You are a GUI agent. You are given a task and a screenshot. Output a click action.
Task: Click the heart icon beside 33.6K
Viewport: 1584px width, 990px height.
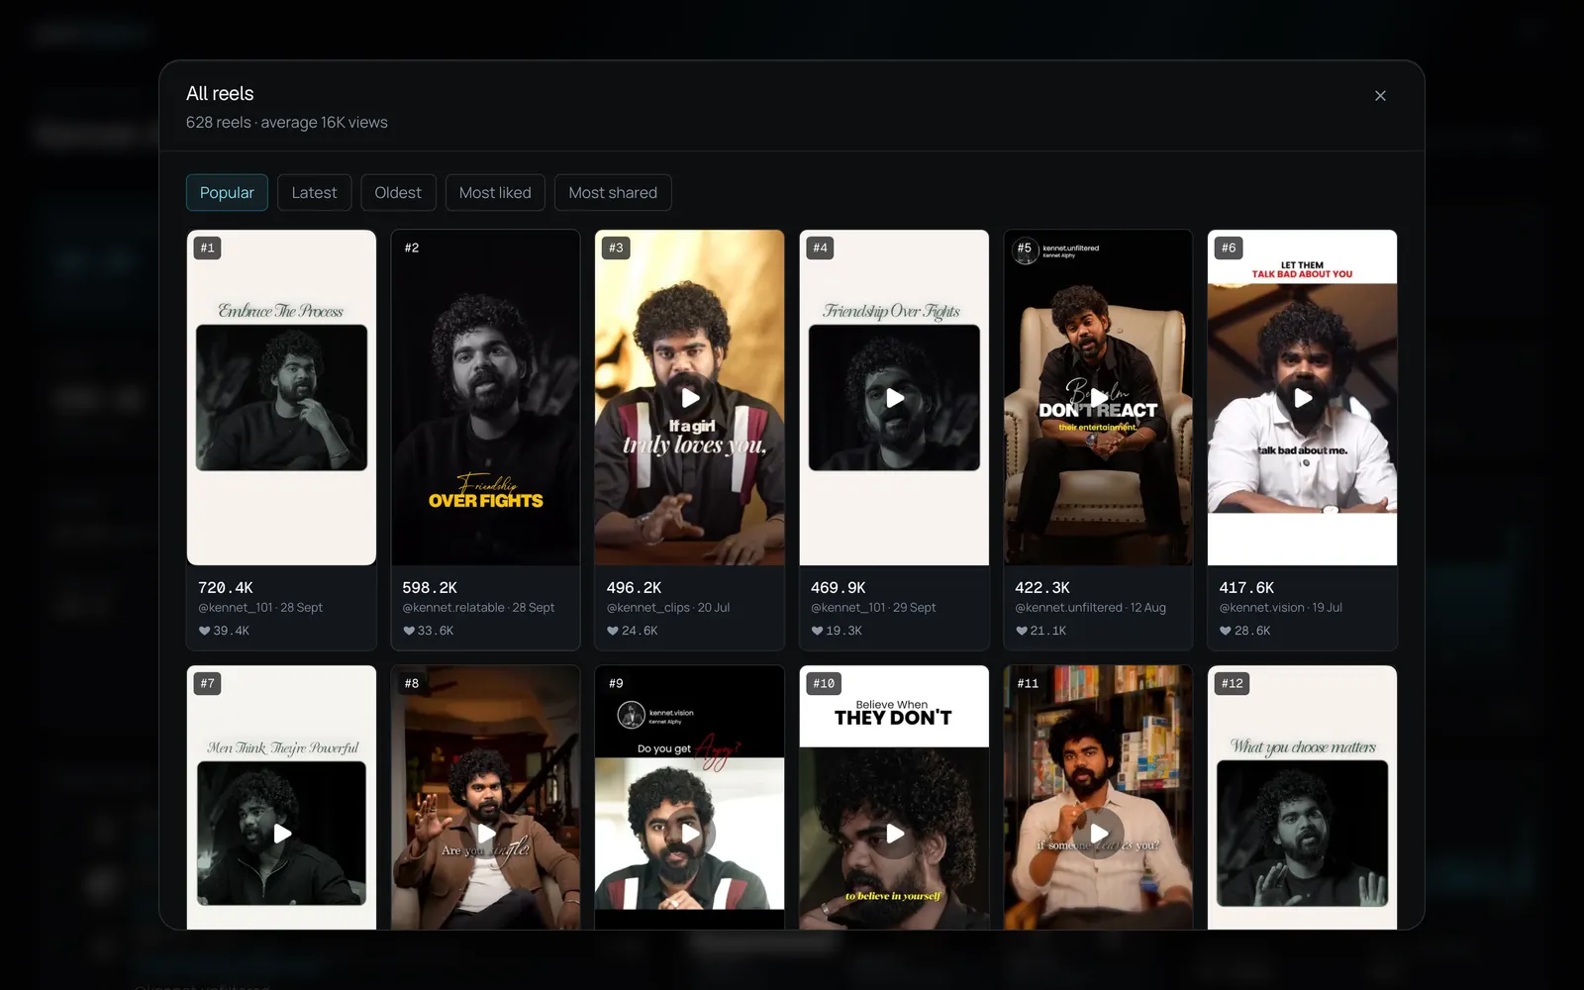pyautogui.click(x=409, y=631)
